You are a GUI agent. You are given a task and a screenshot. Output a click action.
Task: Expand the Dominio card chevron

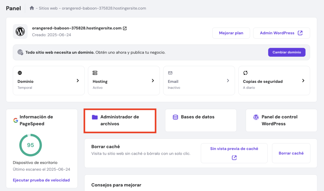pyautogui.click(x=78, y=81)
